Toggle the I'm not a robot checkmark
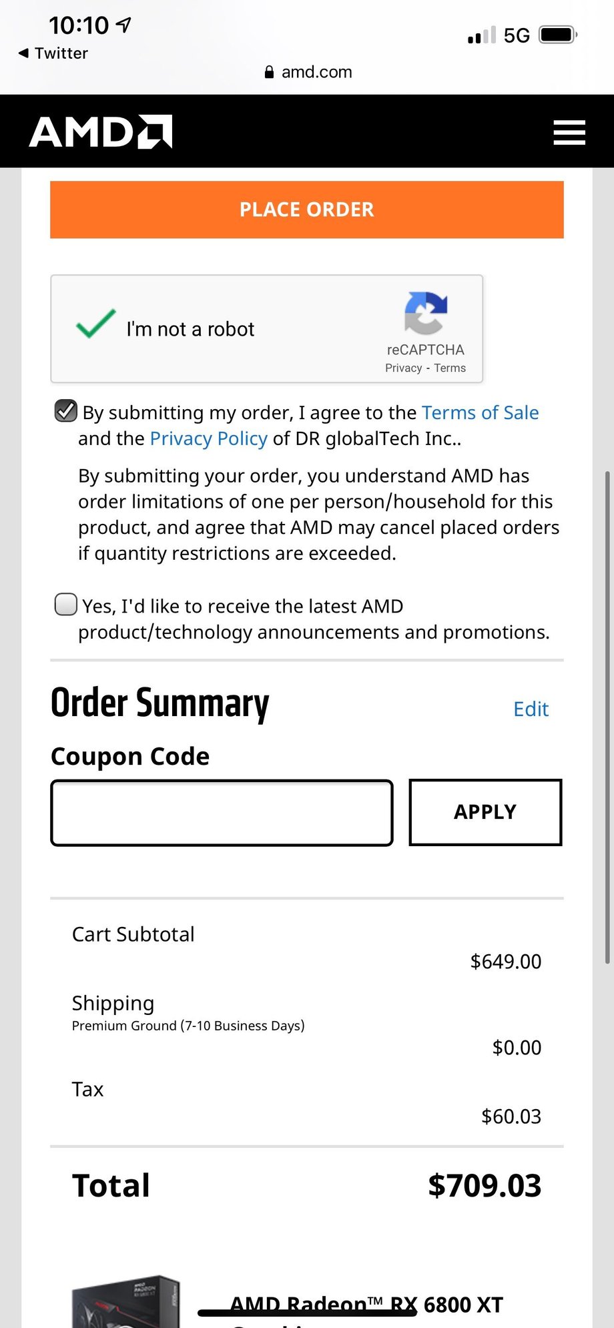Image resolution: width=614 pixels, height=1328 pixels. pyautogui.click(x=96, y=324)
